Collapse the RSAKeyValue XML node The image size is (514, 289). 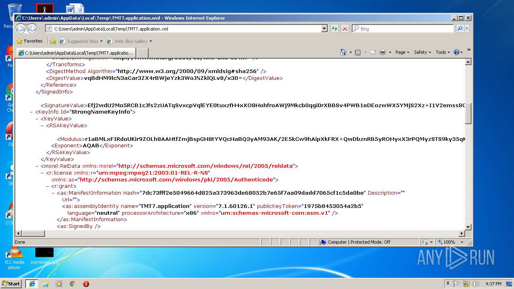[x=42, y=126]
